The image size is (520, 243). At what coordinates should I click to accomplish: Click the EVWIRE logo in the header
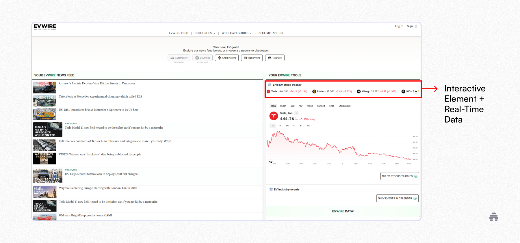tap(45, 27)
